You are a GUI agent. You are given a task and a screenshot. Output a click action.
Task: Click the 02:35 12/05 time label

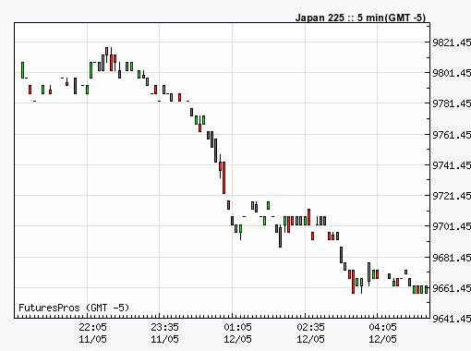coord(310,333)
